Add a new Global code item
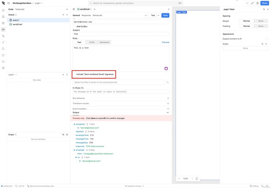Screen dimensions: 271x188 tap(62, 15)
